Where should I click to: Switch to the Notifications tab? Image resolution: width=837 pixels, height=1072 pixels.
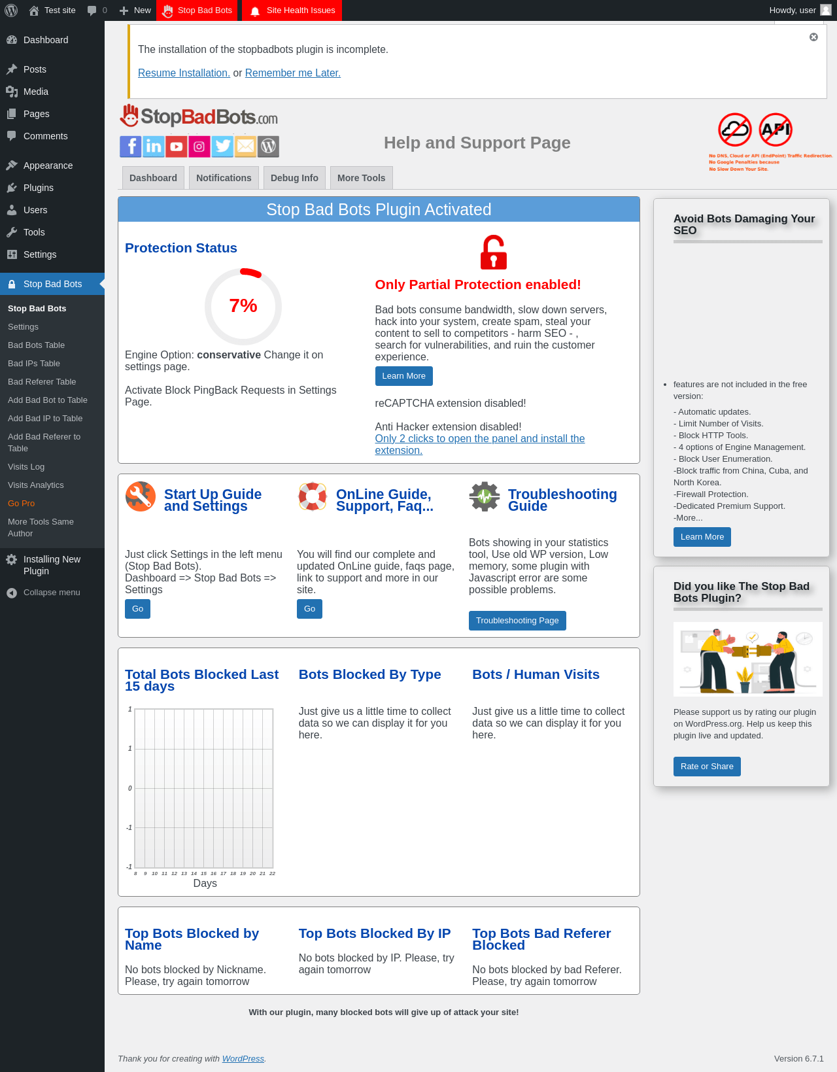tap(224, 178)
